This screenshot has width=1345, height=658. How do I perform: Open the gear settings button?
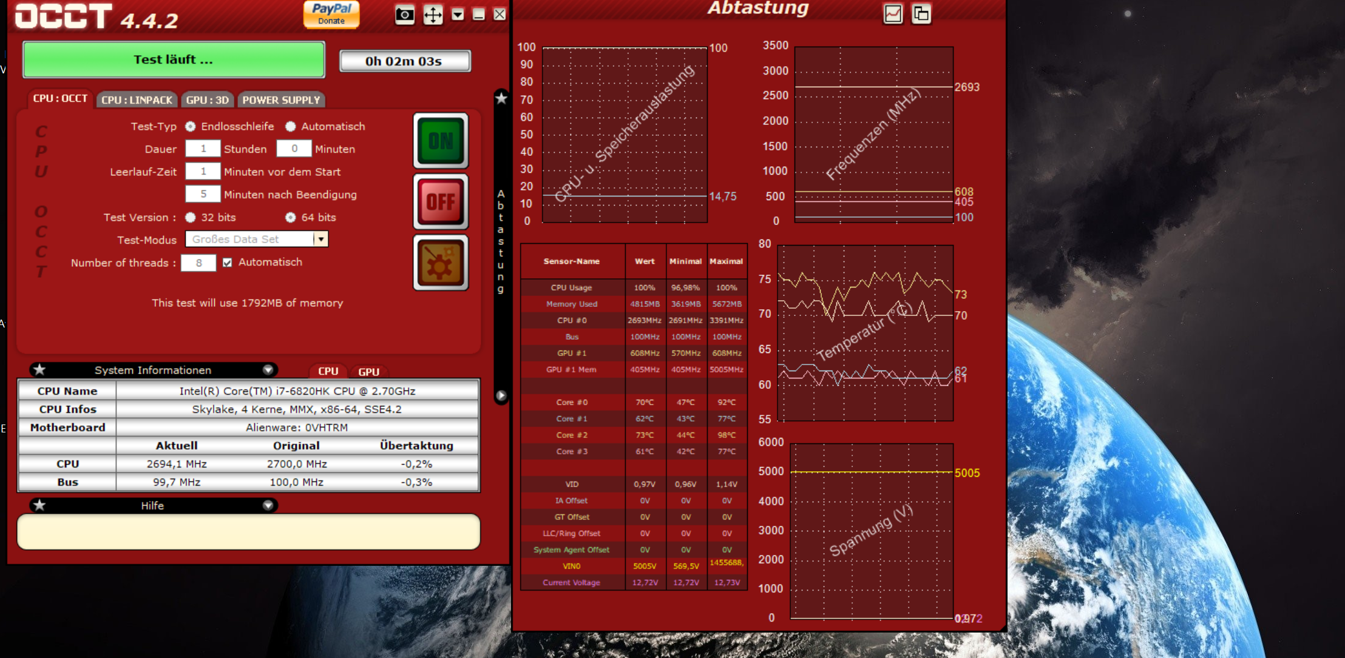441,263
